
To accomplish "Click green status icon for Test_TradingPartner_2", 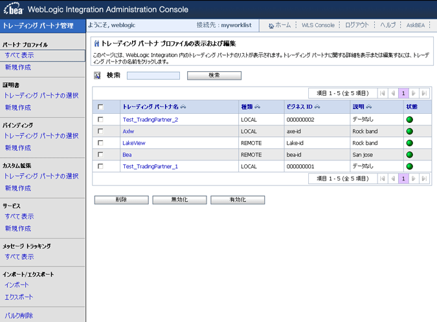I will pyautogui.click(x=409, y=120).
